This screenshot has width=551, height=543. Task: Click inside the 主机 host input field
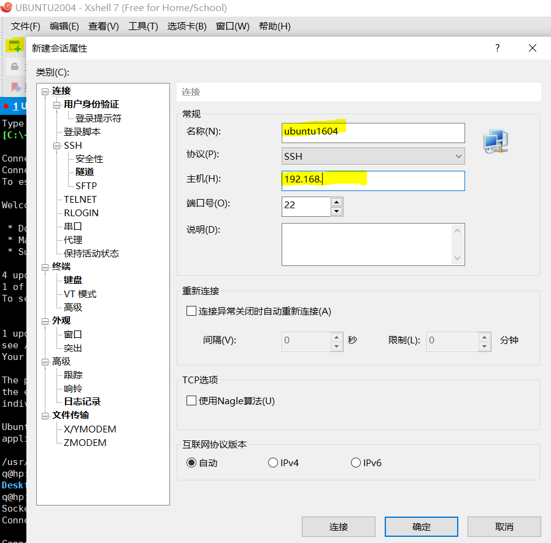coord(372,181)
